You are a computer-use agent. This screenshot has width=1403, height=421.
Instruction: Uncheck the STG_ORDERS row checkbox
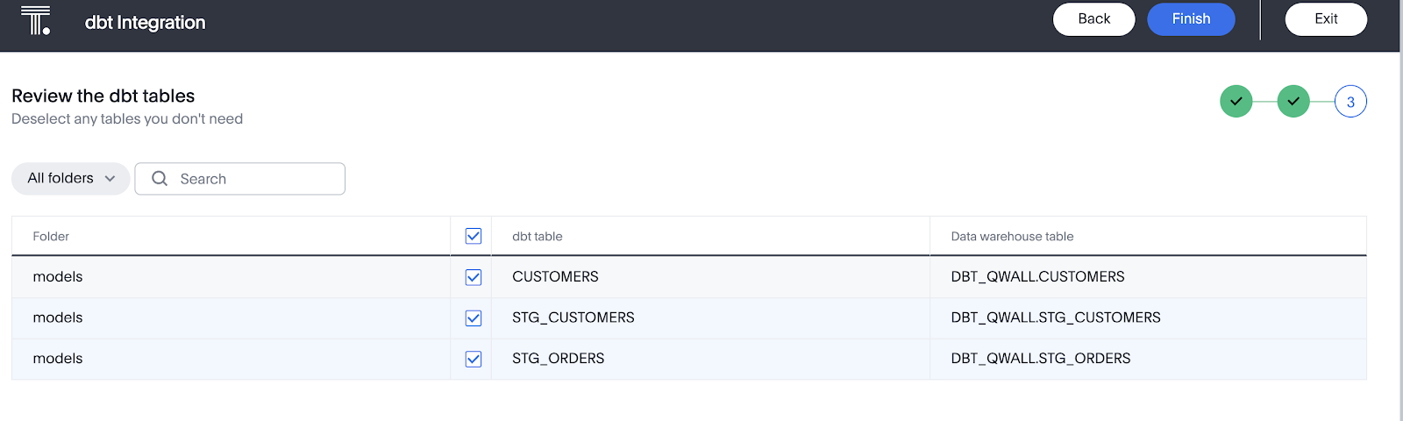[474, 359]
